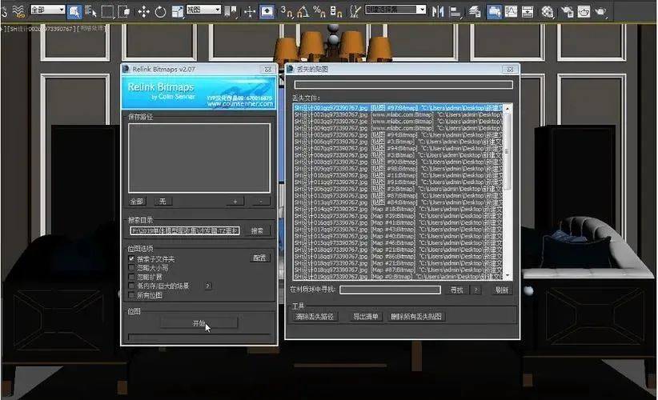Select highlighted first row 001qq973390767.jpg
Image resolution: width=658 pixels, height=400 pixels.
click(398, 108)
